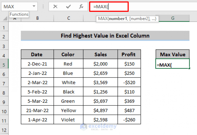This screenshot has width=197, height=135.
Task: Click the Max Value header cell
Action: click(173, 54)
